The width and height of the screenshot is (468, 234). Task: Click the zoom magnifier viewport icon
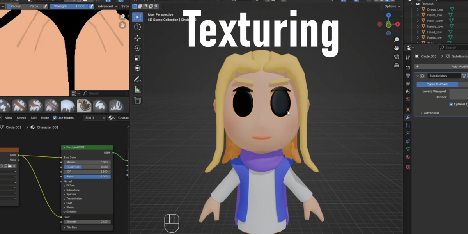coord(396,40)
